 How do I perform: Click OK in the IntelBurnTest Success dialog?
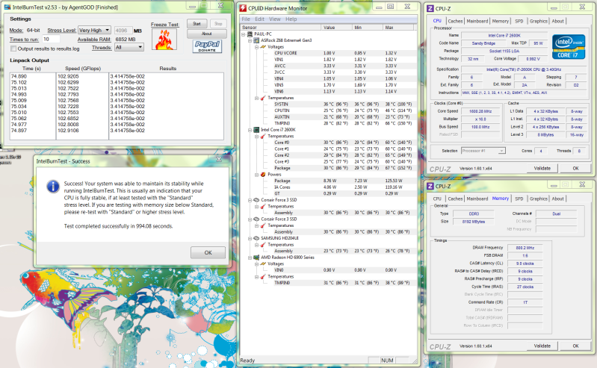click(208, 253)
